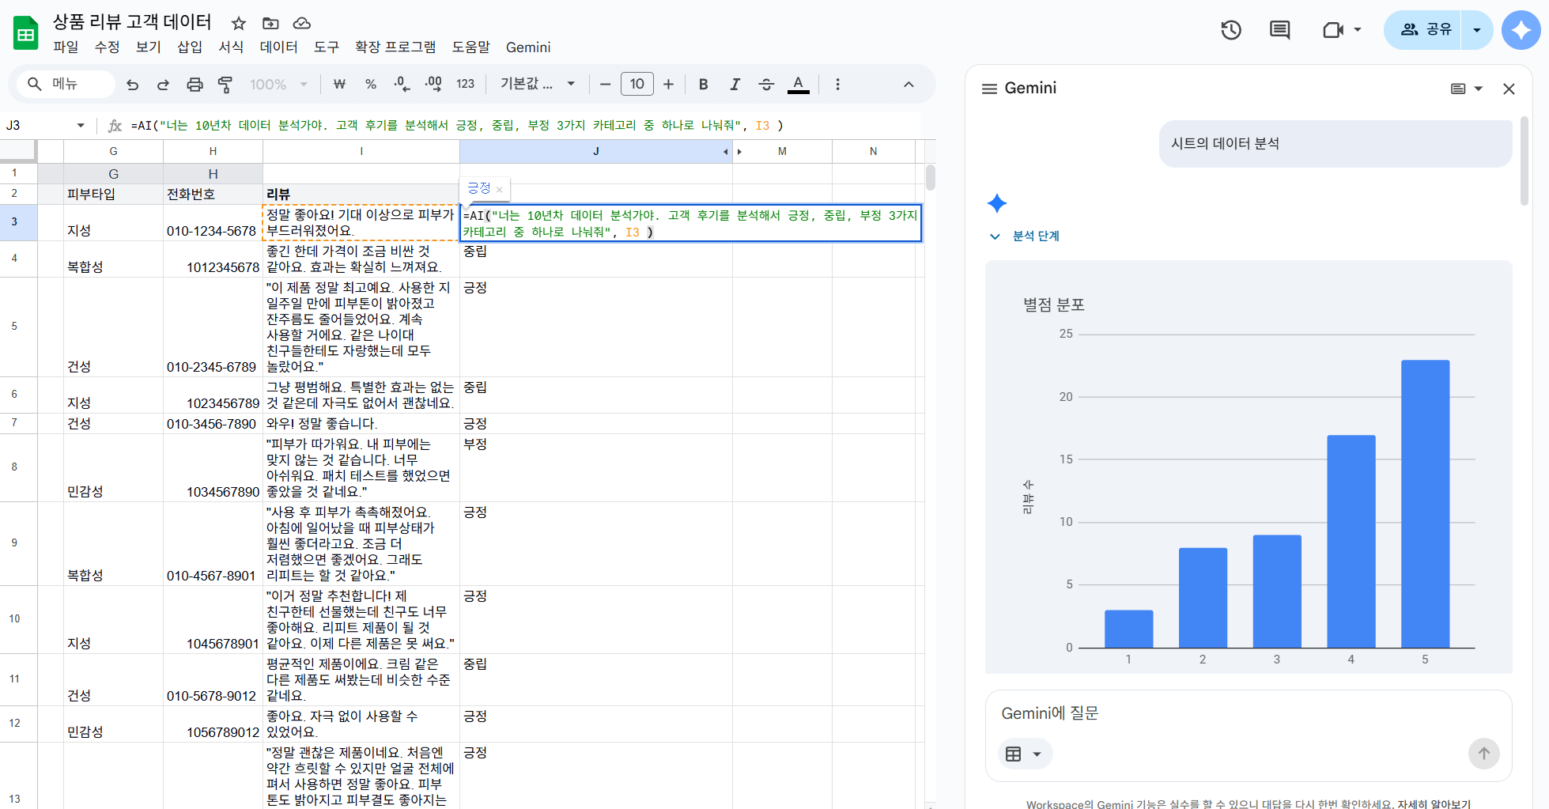The width and height of the screenshot is (1549, 809).
Task: Toggle italic formatting
Action: (x=735, y=84)
